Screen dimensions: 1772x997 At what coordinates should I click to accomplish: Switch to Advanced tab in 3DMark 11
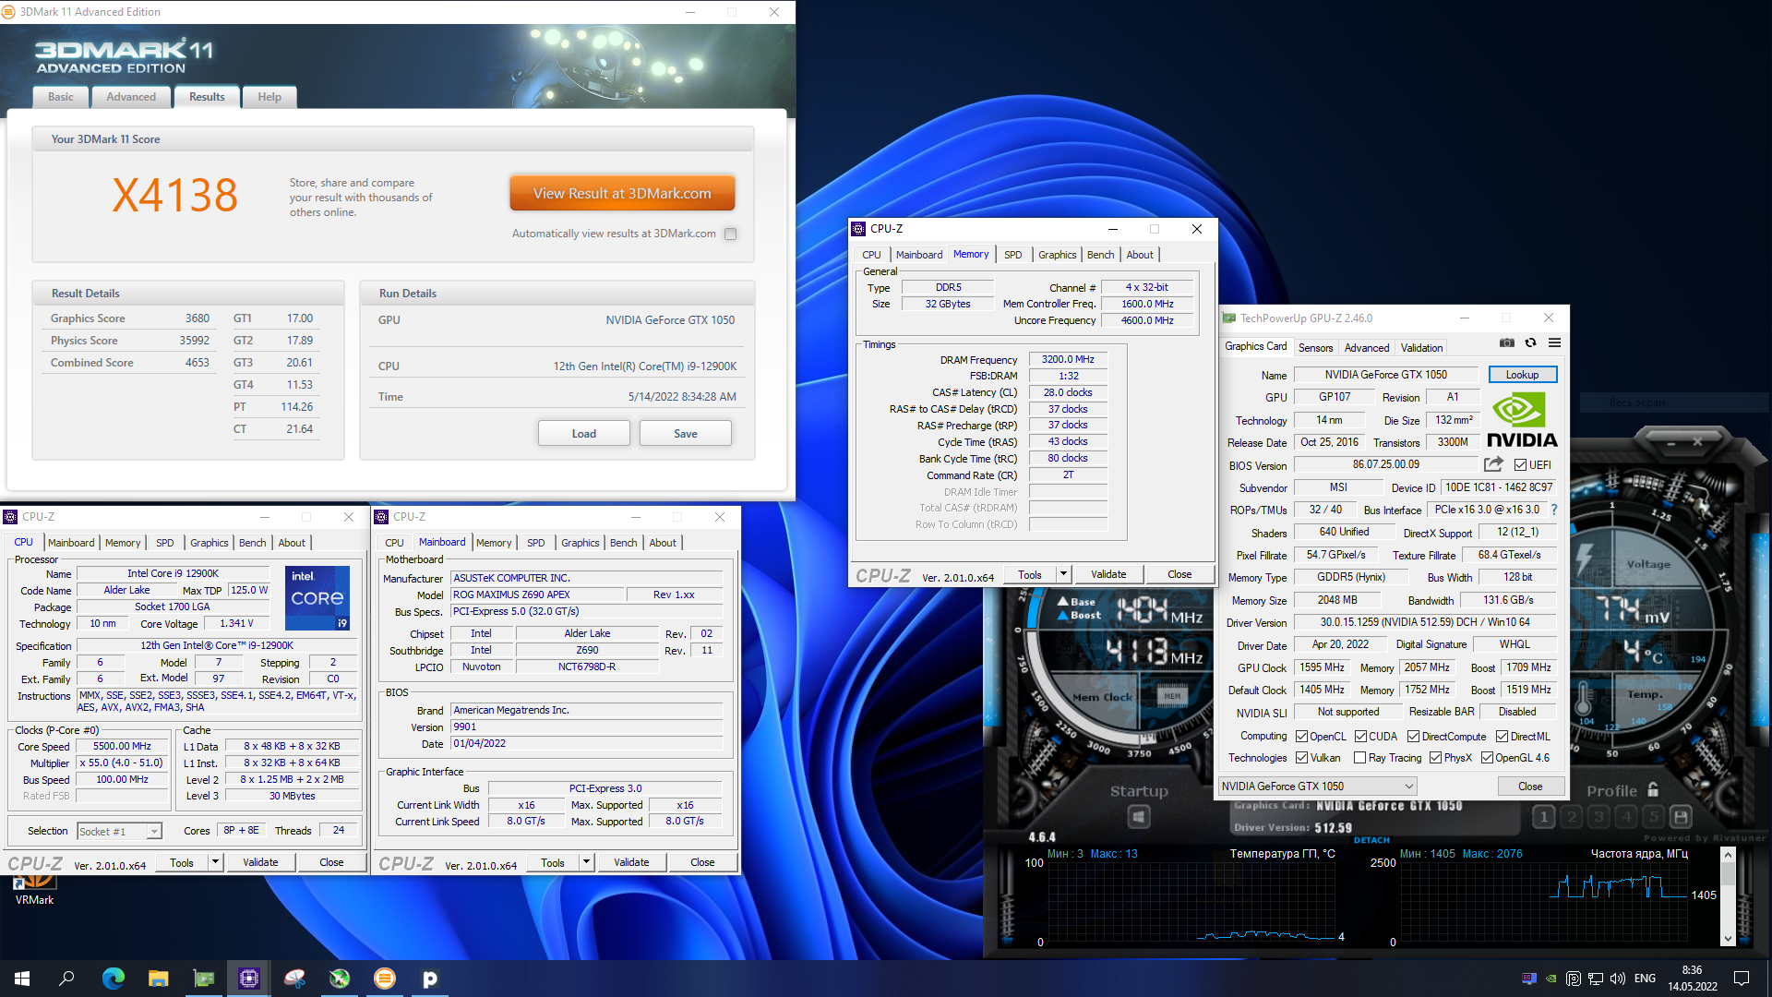(131, 97)
